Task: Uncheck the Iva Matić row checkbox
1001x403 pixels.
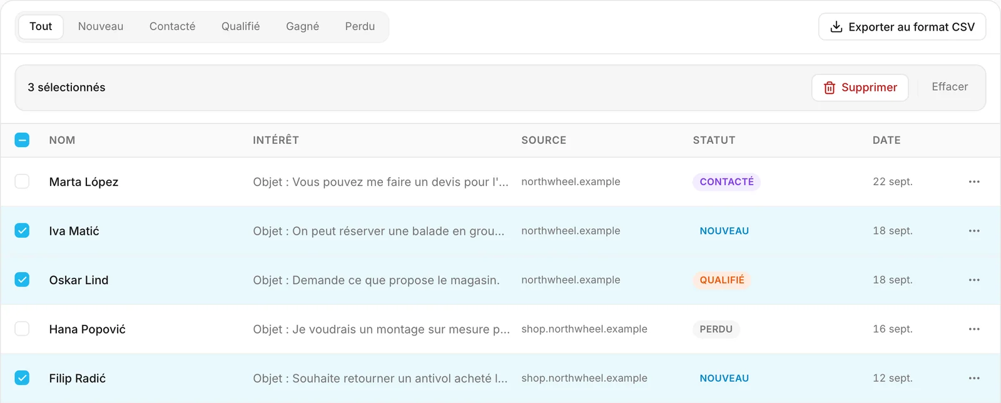Action: tap(22, 231)
